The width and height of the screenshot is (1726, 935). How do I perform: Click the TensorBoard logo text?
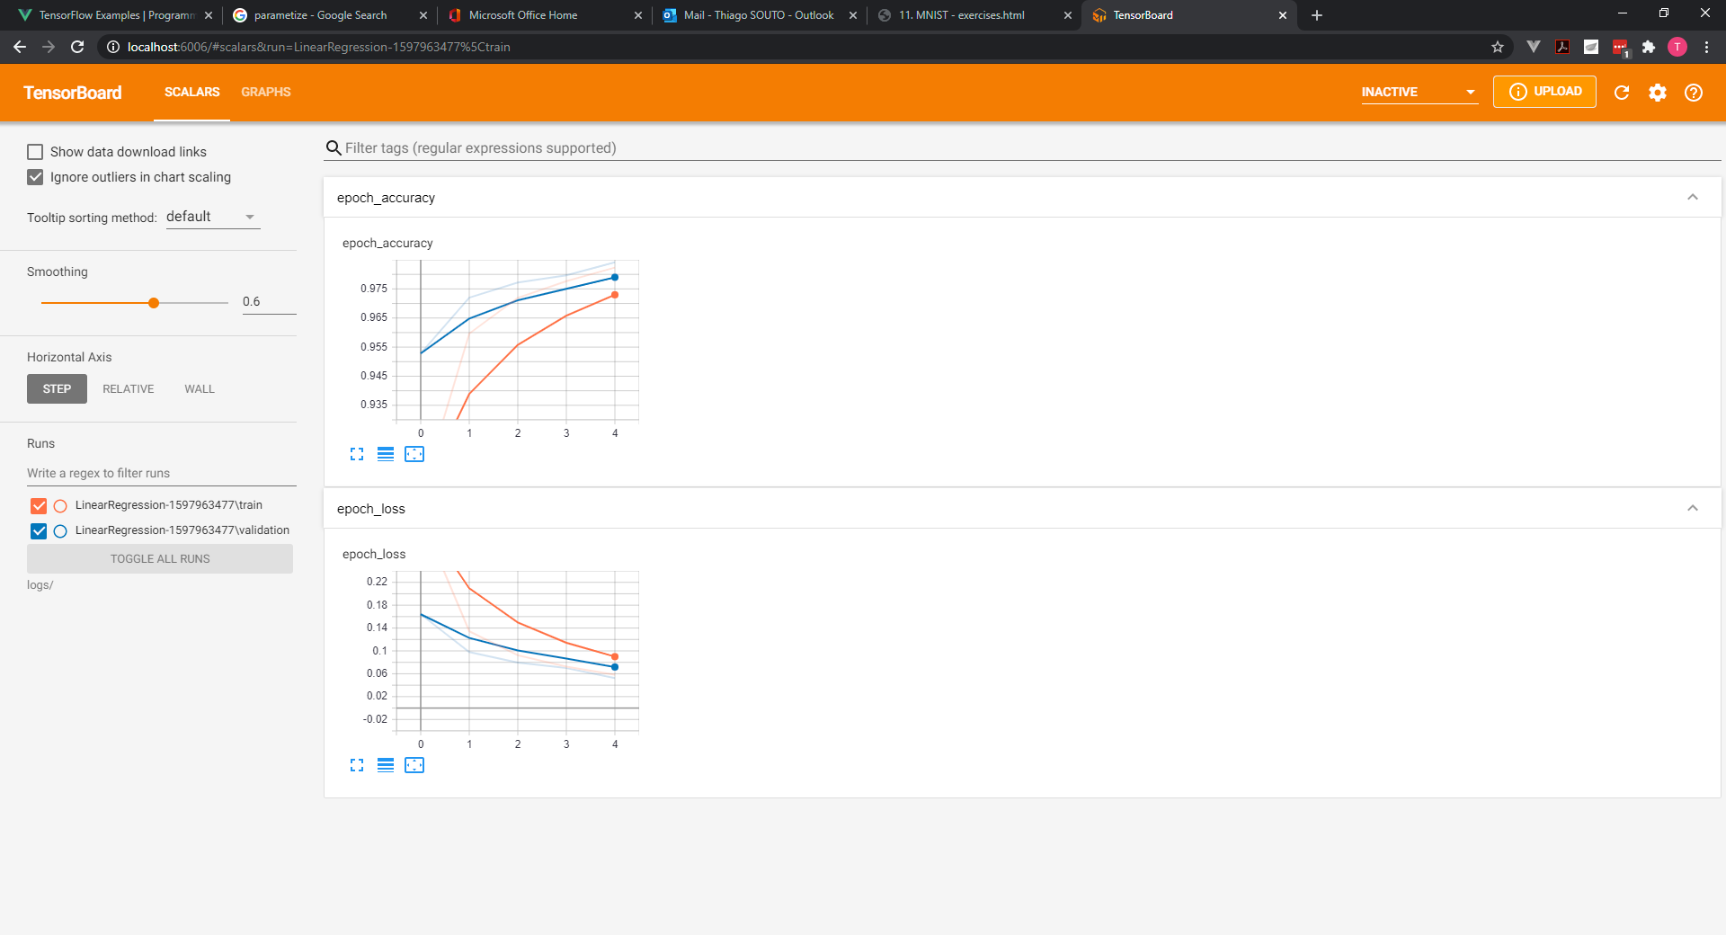tap(73, 93)
